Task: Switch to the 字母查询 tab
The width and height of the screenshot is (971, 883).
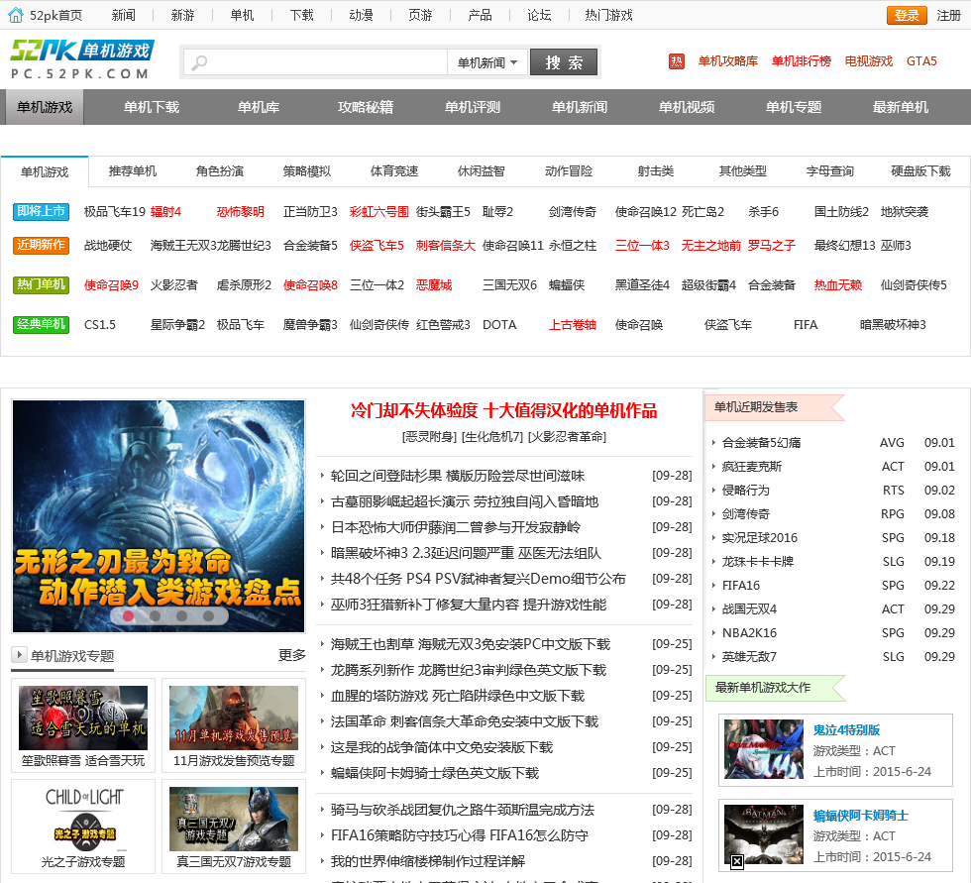Action: click(830, 171)
